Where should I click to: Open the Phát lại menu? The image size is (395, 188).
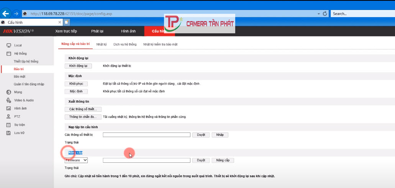97,31
